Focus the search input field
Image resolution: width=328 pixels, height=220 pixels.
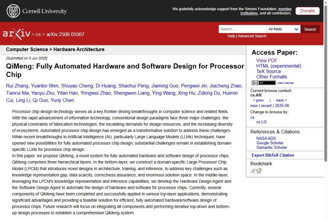tap(242, 29)
